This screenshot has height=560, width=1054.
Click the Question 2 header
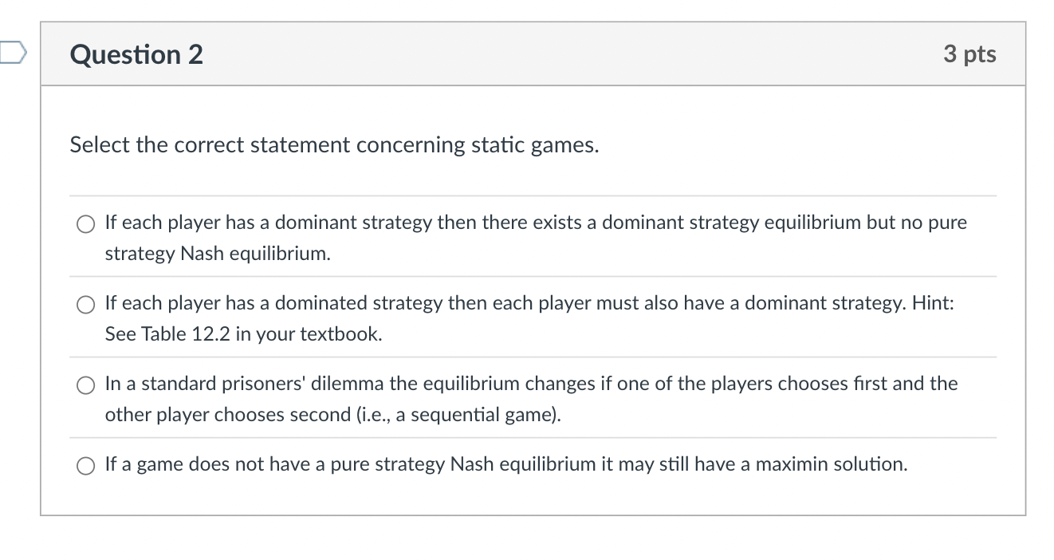[136, 54]
